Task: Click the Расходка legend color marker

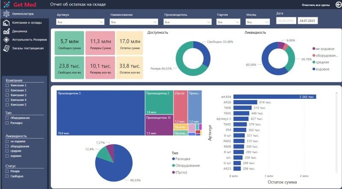Action: pos(173,159)
